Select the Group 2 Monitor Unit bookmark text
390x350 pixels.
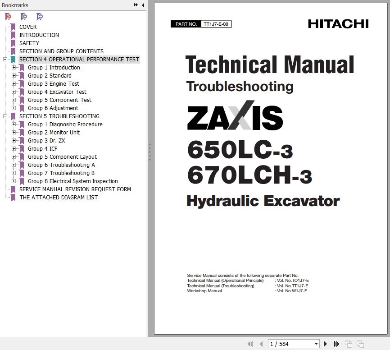(x=54, y=132)
